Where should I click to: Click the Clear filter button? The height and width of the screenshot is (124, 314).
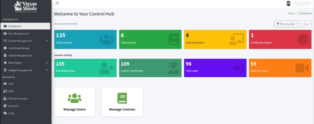coord(306,24)
